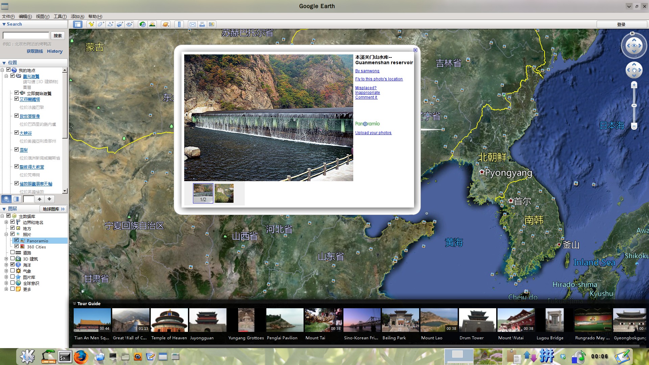Enable 道路 layer checkbox
The image size is (649, 365).
point(13,252)
